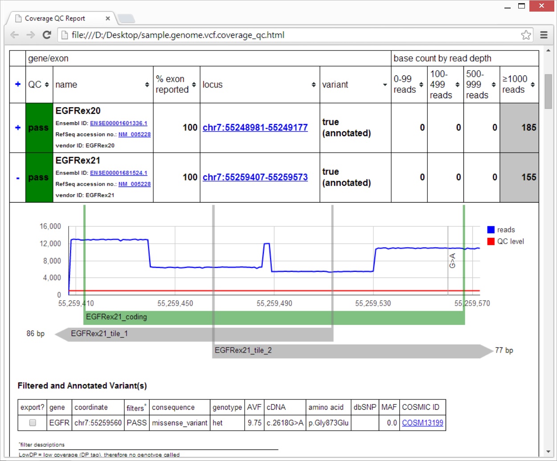
Task: Expand the EGFRex20 row with its plus sign
Action: tap(17, 128)
